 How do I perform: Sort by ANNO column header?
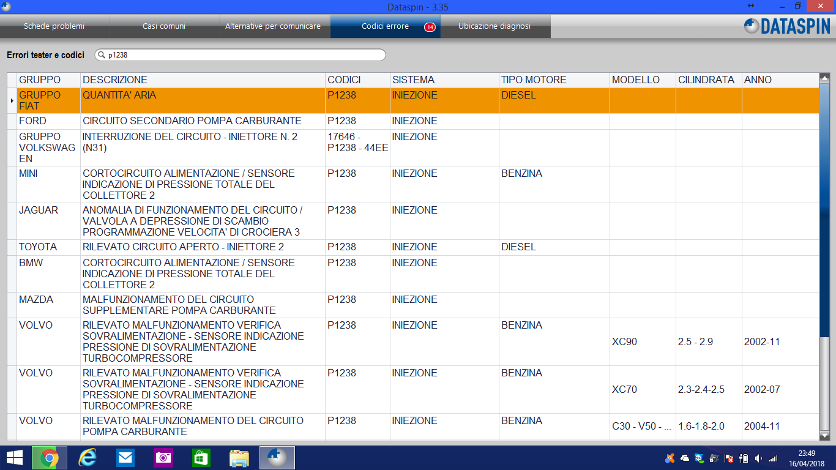(x=780, y=80)
